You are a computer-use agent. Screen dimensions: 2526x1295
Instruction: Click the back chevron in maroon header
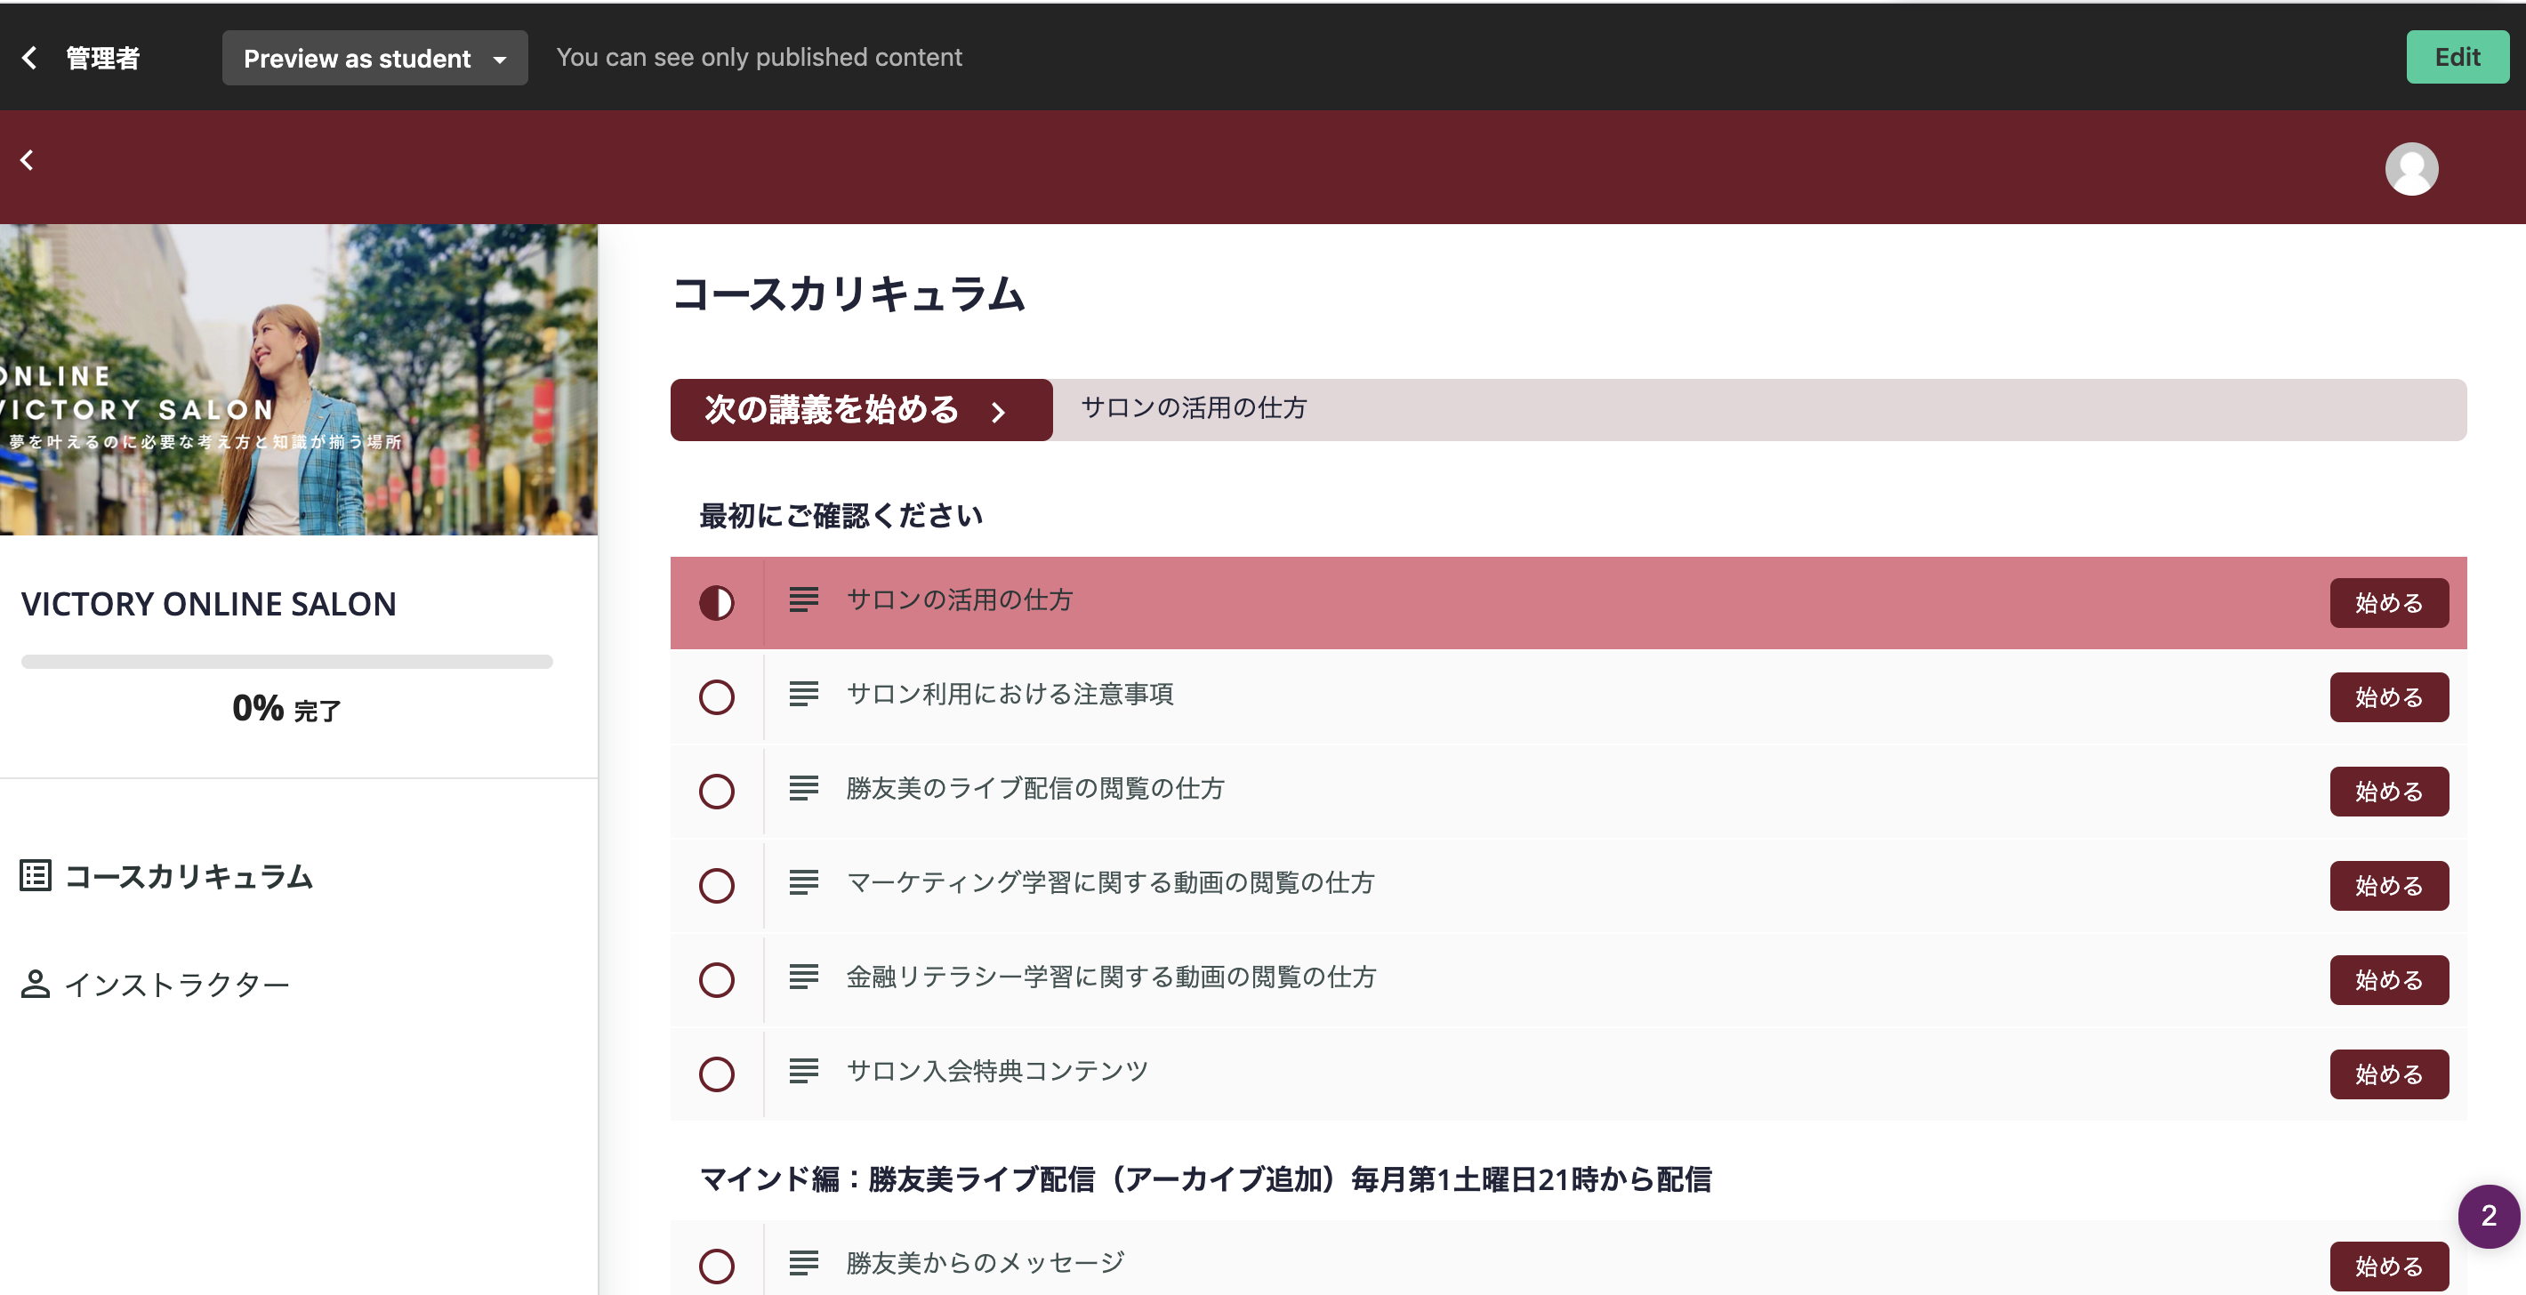(x=28, y=160)
